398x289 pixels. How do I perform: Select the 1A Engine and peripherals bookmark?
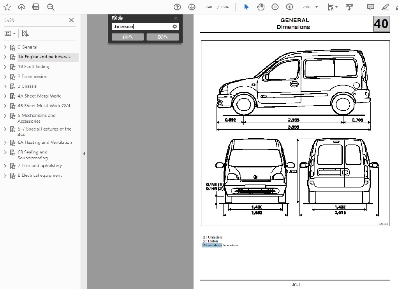pos(44,57)
